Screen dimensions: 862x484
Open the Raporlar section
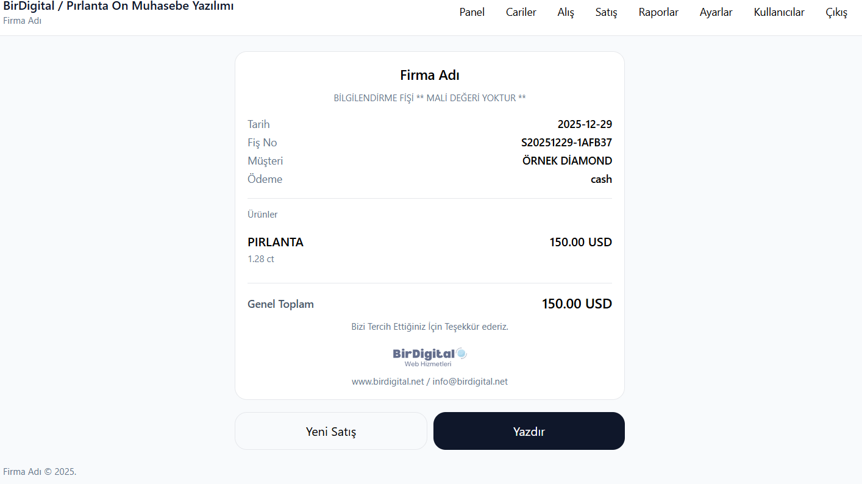658,12
